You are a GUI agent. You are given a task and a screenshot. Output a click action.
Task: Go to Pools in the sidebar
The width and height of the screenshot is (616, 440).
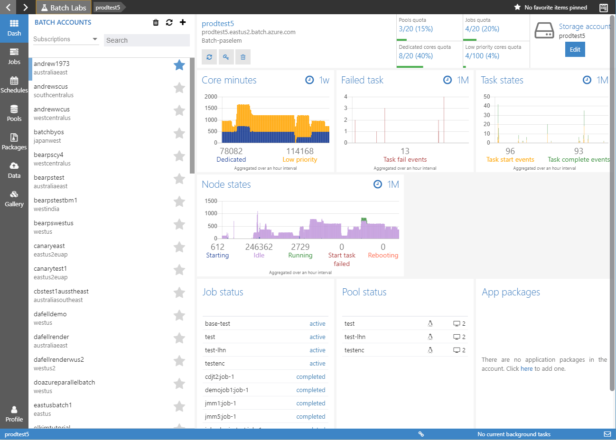point(14,113)
